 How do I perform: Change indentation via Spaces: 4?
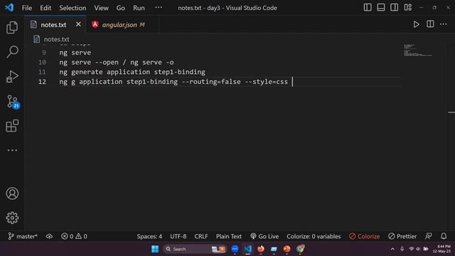[149, 236]
